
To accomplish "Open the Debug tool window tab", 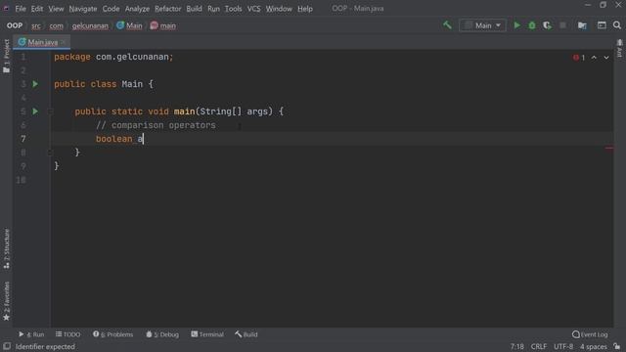I will point(162,334).
